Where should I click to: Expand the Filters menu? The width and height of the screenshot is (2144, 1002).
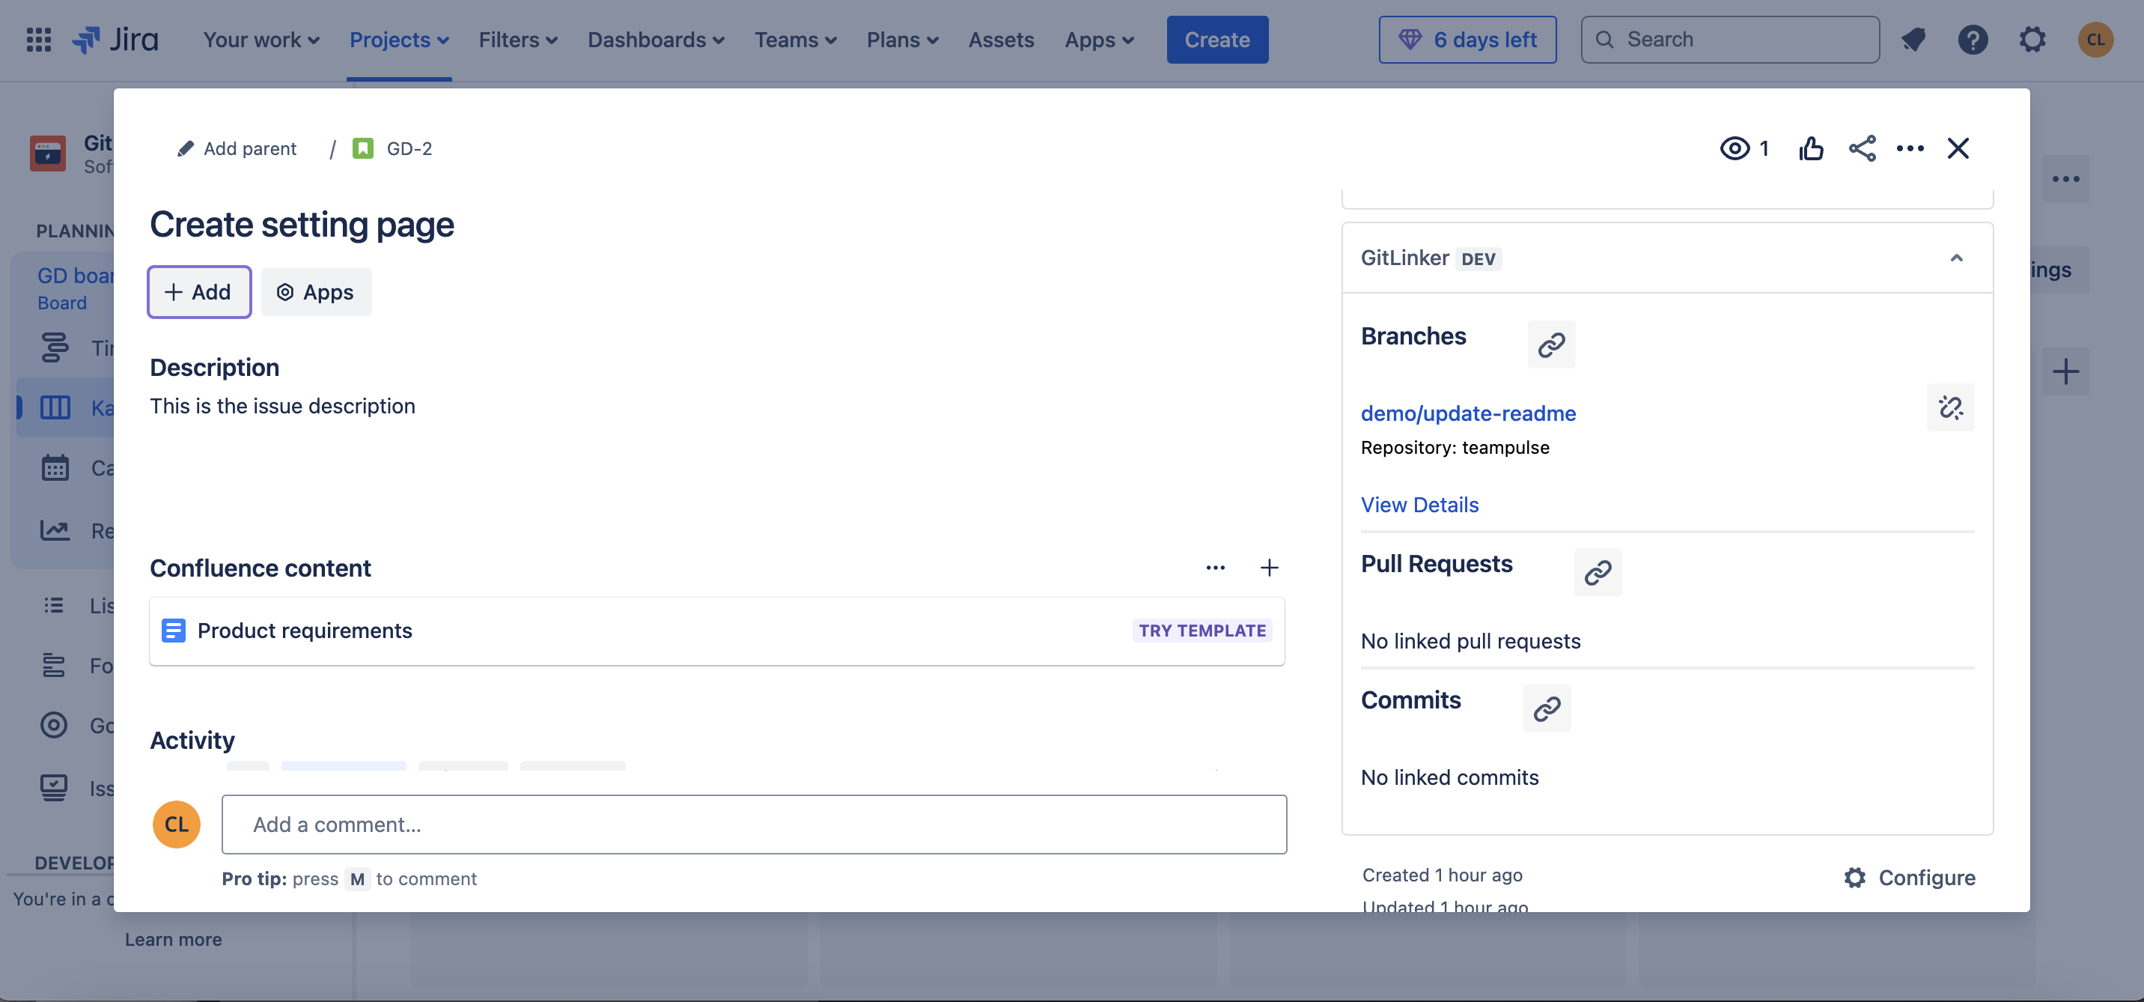click(518, 39)
